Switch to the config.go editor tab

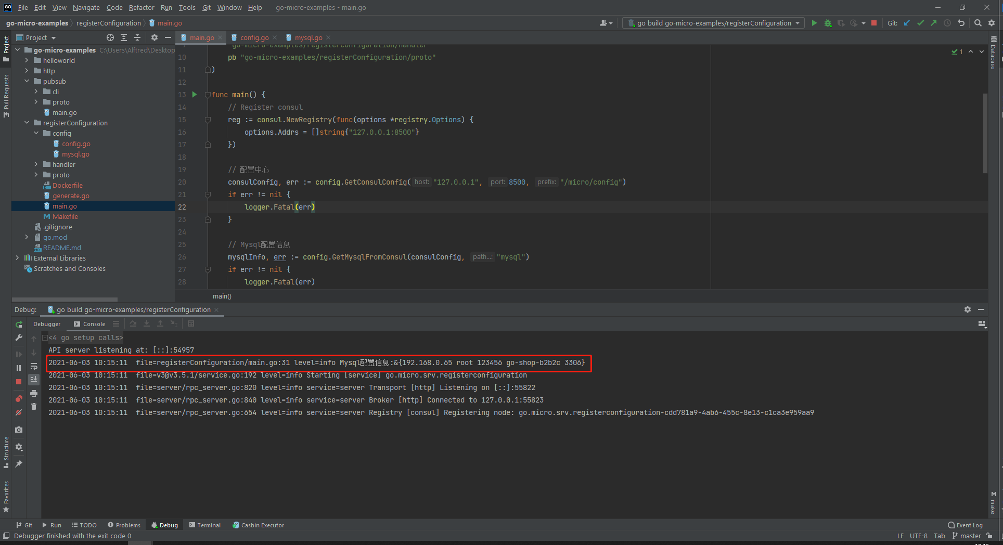[254, 37]
